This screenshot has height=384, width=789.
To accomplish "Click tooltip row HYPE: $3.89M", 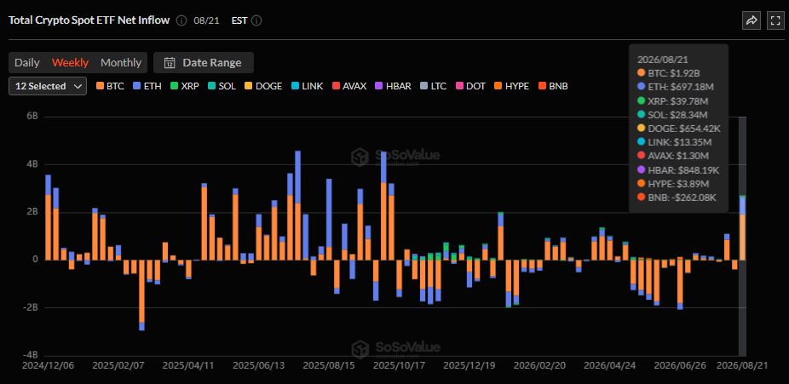I will click(673, 184).
